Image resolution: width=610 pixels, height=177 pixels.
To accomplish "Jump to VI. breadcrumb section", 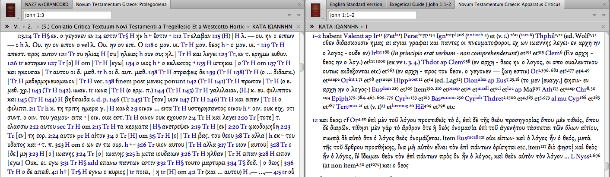I will tap(18, 26).
